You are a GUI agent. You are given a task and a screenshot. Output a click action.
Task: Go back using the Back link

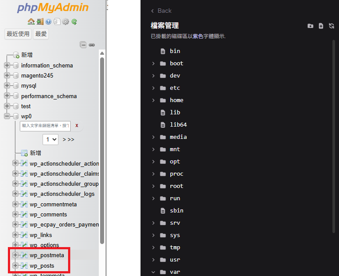pos(161,11)
